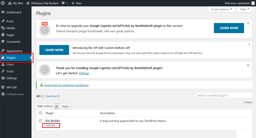The height and width of the screenshot is (138, 256).
Task: Click the Search installed plugins field
Action: [224, 95]
